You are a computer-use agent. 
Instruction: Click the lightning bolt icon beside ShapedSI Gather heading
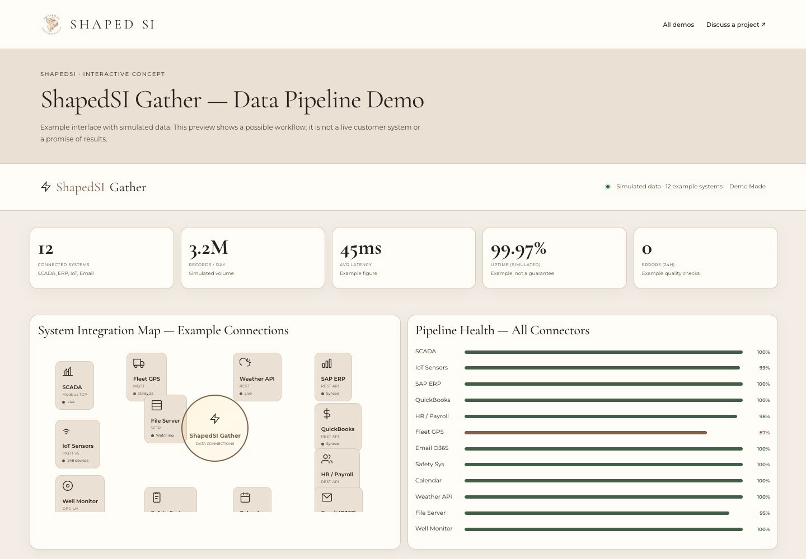tap(46, 187)
